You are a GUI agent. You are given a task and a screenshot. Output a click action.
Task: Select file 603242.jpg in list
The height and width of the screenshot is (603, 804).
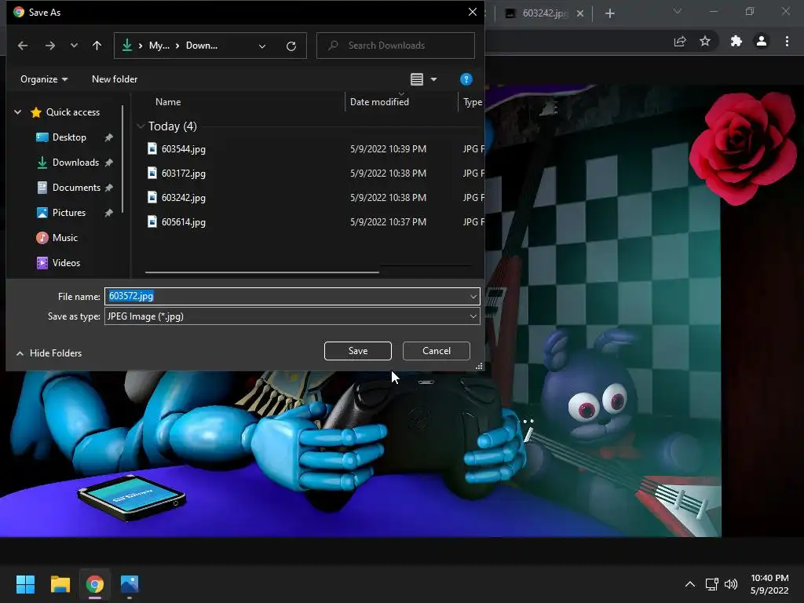(x=183, y=197)
